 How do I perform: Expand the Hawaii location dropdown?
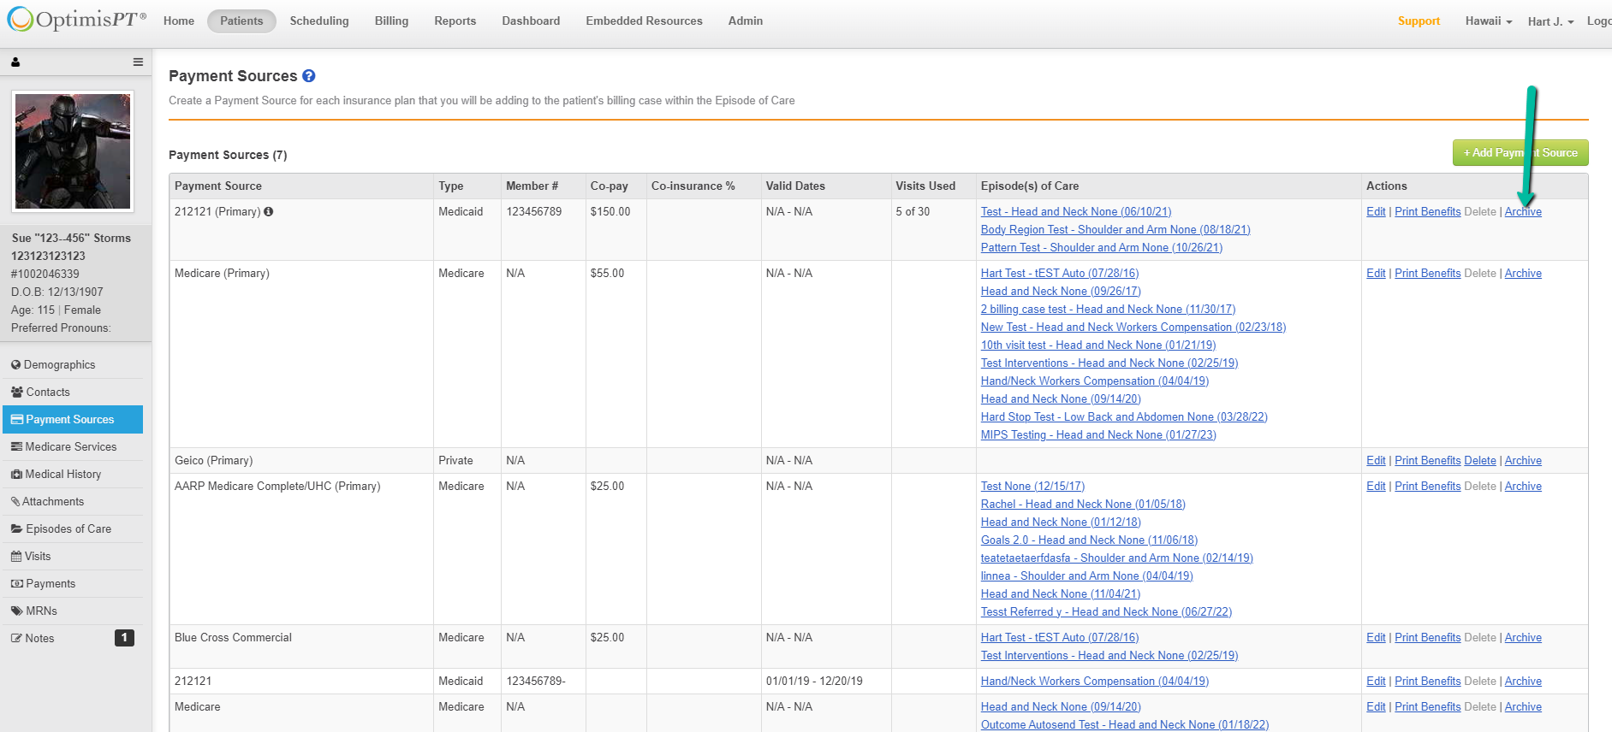1488,21
